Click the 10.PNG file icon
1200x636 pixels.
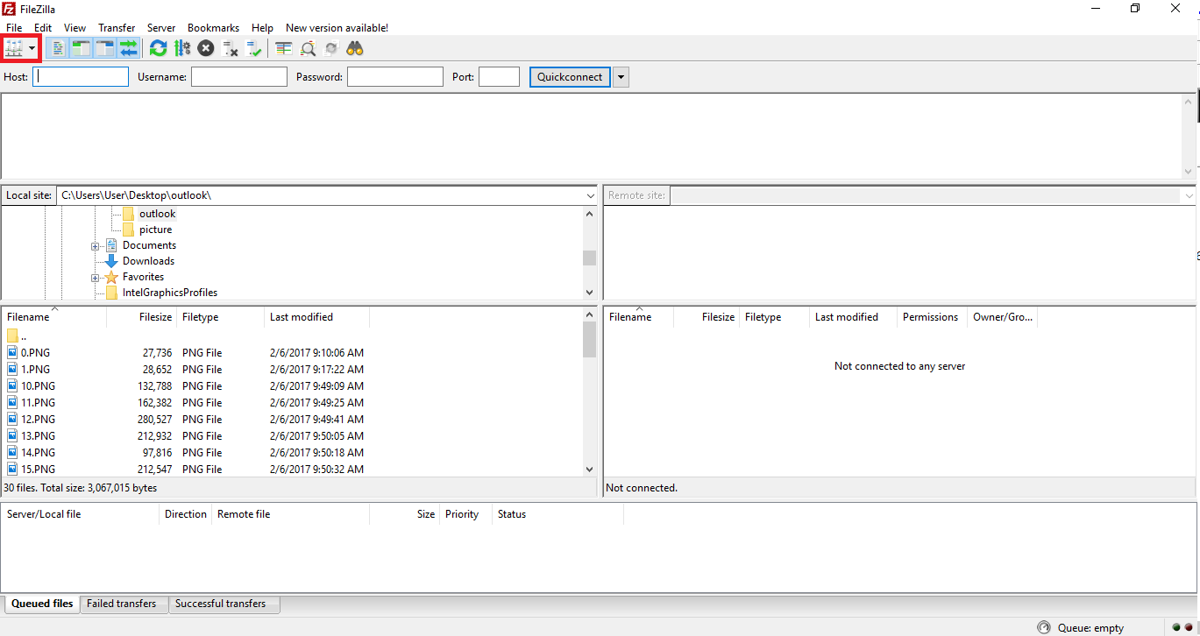[x=12, y=385]
